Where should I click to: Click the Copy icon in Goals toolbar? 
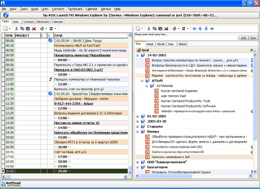click(154, 29)
